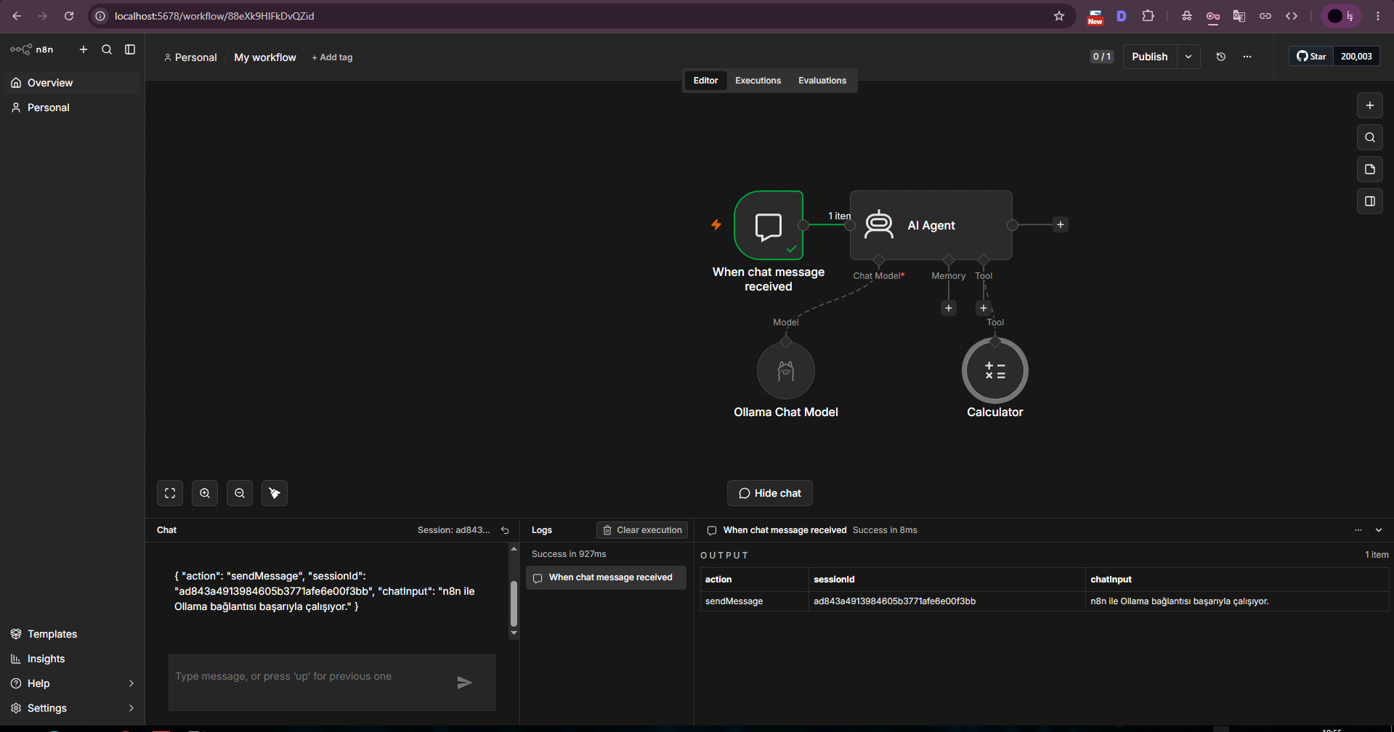Screen dimensions: 1394x732
Task: Send the chat message
Action: coord(465,682)
